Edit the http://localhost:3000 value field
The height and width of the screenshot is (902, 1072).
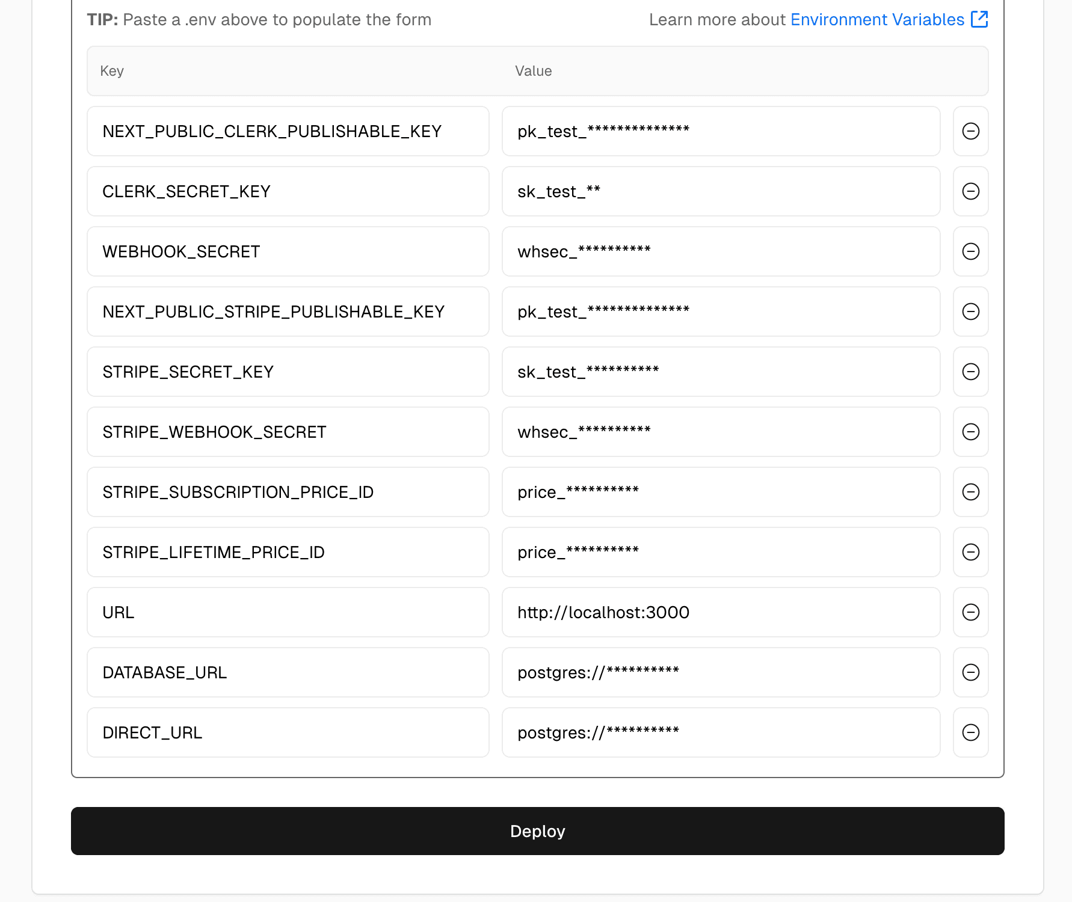point(721,612)
